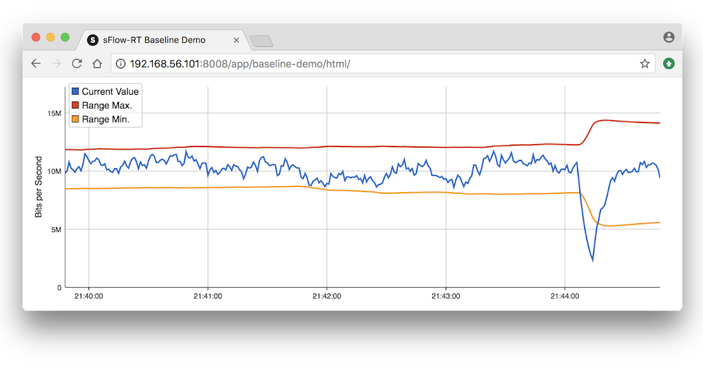The image size is (703, 369).
Task: Open the browser home page
Action: 97,63
